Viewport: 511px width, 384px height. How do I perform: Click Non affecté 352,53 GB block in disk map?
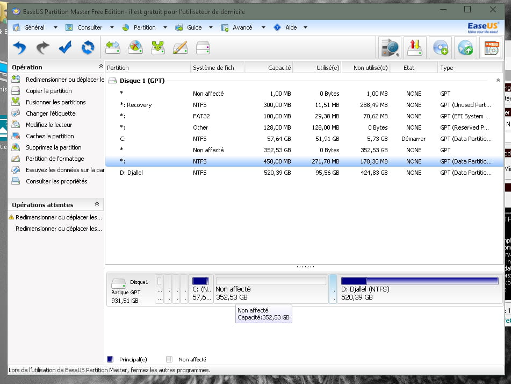pos(271,289)
